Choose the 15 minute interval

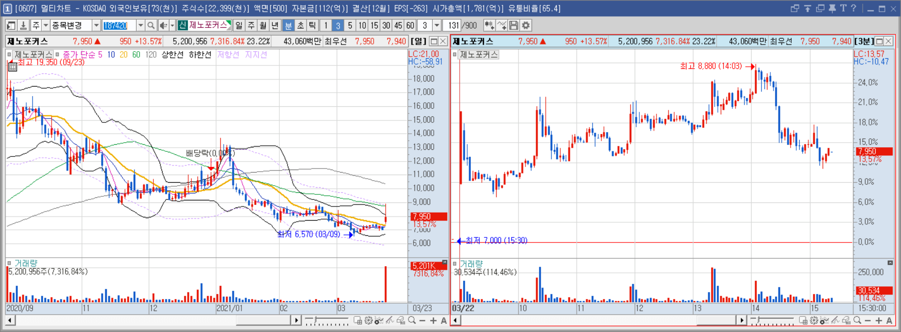[374, 25]
